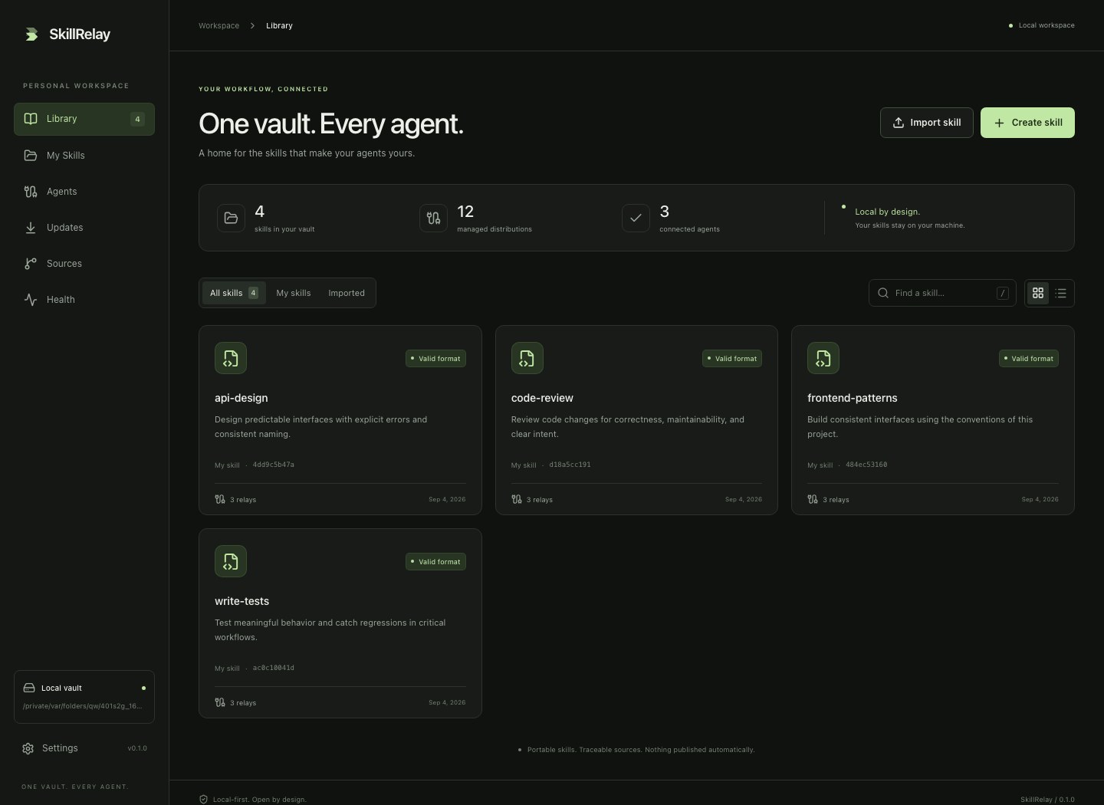Click the frontend-patterns file code icon
This screenshot has width=1104, height=805.
pos(823,358)
